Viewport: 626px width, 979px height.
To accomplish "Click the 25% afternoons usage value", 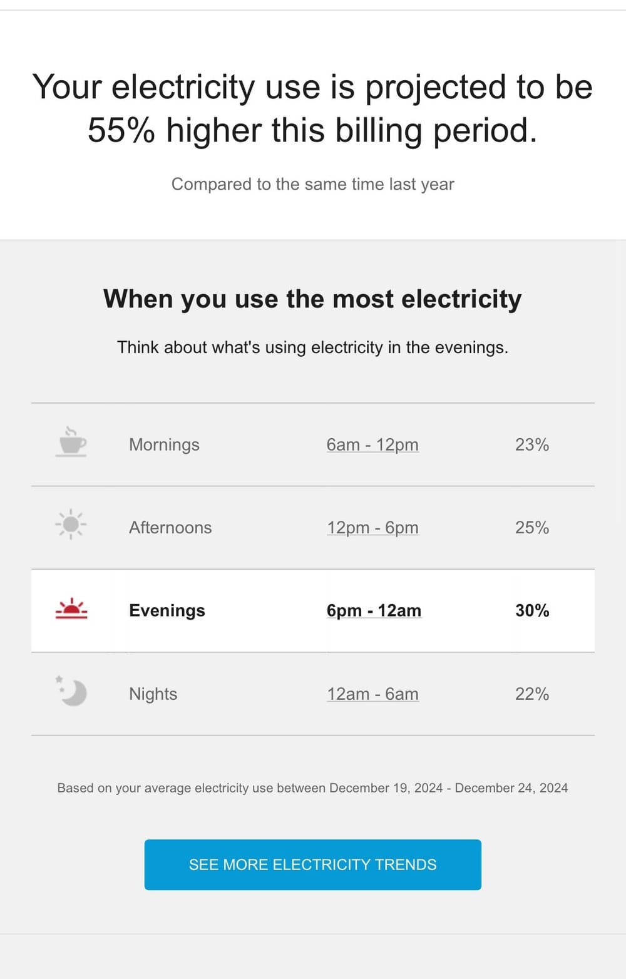I will click(532, 528).
